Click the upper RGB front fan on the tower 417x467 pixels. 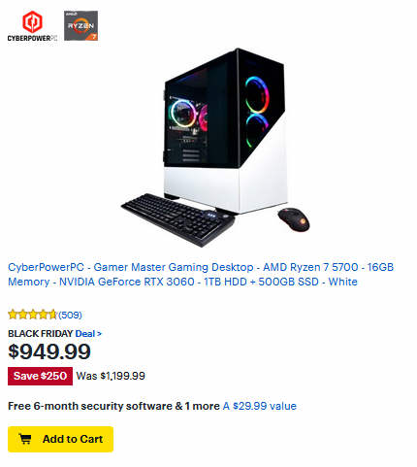tap(257, 94)
